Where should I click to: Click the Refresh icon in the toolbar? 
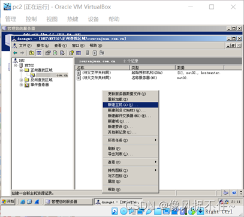click(x=55, y=53)
